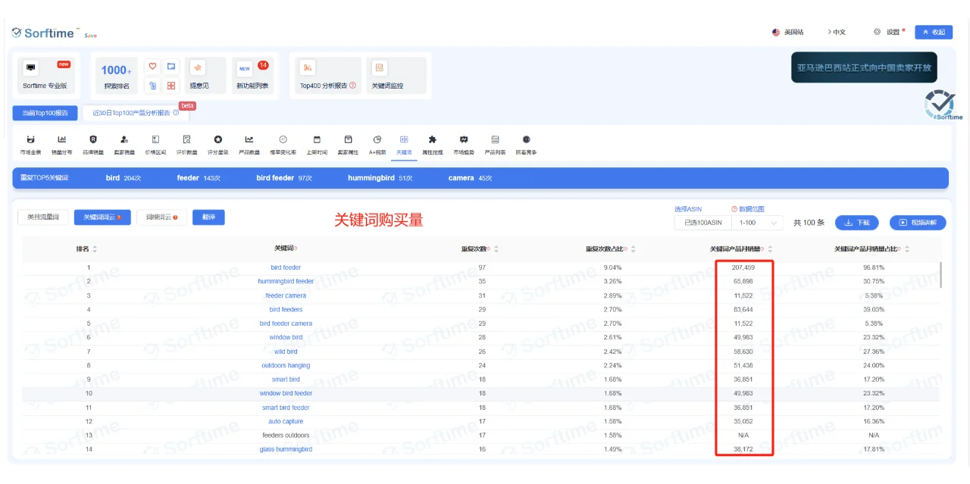
Task: View 价格区间 analysis icon
Action: [155, 144]
